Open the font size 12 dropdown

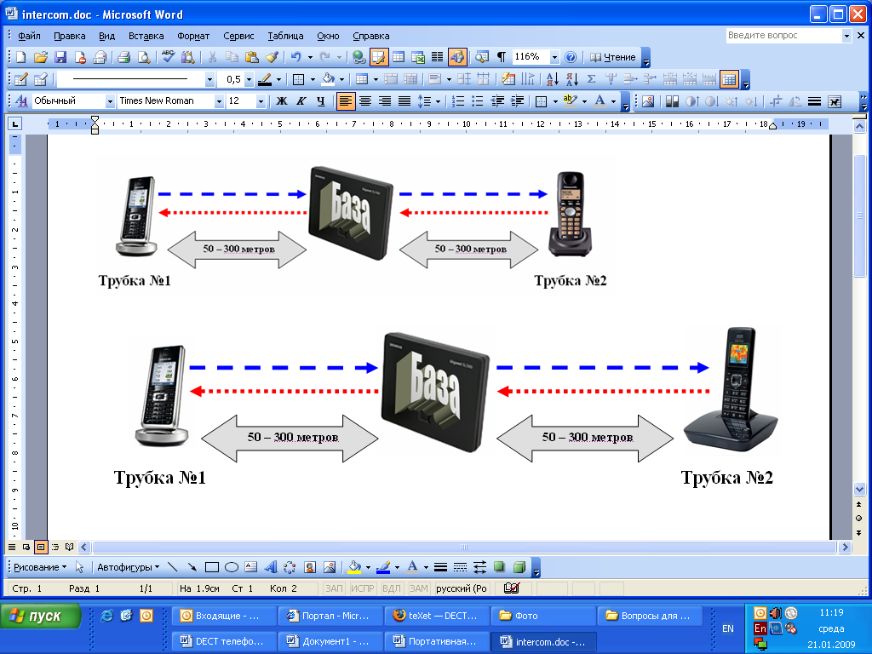point(261,101)
